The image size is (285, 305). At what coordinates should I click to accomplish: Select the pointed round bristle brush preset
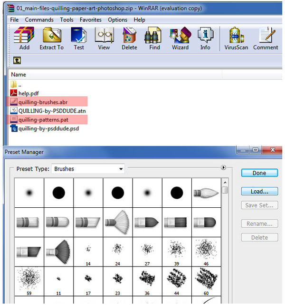206,193
